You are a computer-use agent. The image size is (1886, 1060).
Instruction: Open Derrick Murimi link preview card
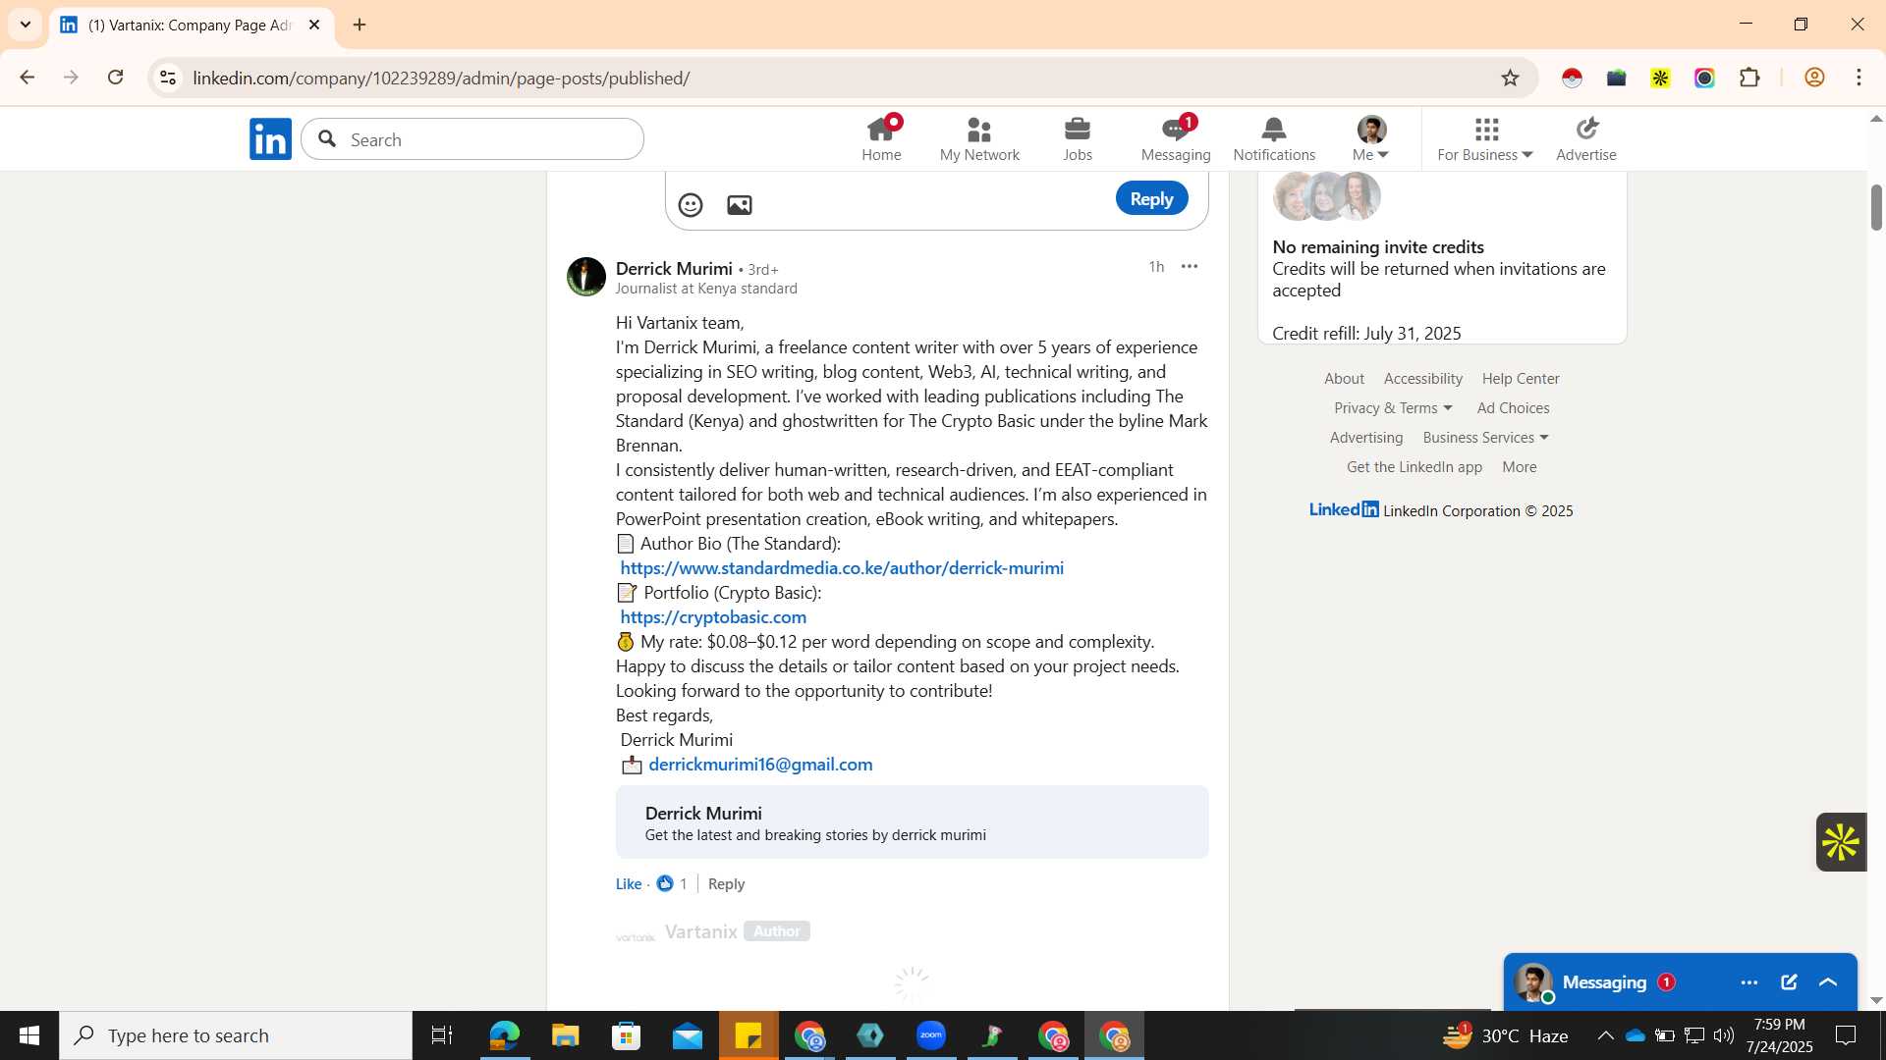click(x=912, y=822)
